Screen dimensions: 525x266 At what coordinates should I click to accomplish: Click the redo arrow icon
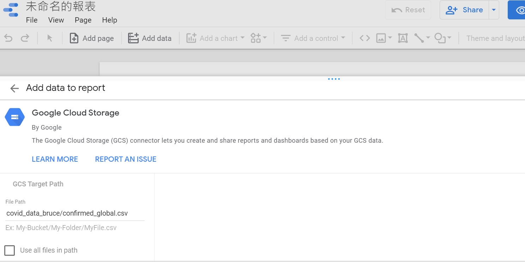coord(25,38)
